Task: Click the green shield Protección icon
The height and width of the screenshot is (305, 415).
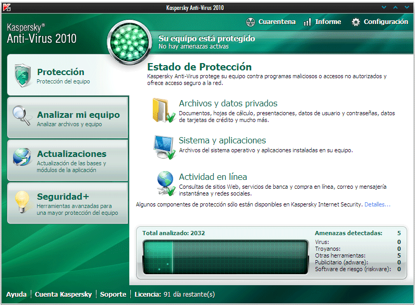Action: click(22, 76)
